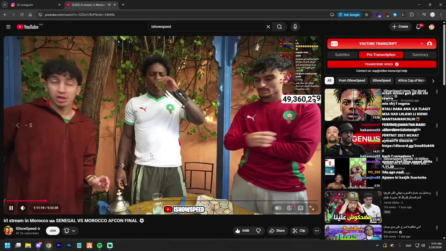This screenshot has height=251, width=446.
Task: Open Discord from the taskbar
Action: tap(38, 245)
